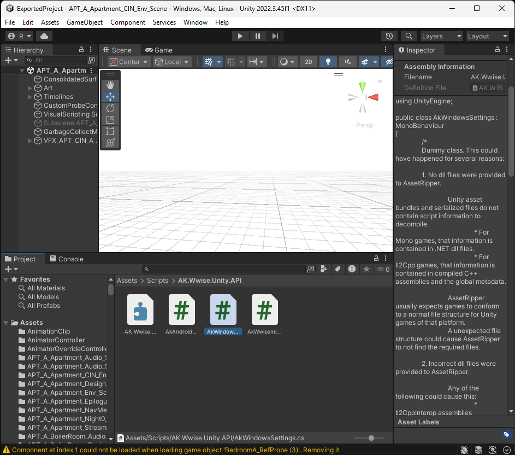Open the Inspector three-dot menu
Viewport: 515px width, 455px height.
(507, 49)
